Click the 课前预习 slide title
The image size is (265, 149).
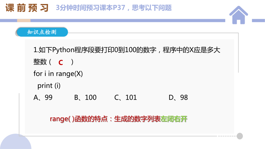click(x=27, y=8)
